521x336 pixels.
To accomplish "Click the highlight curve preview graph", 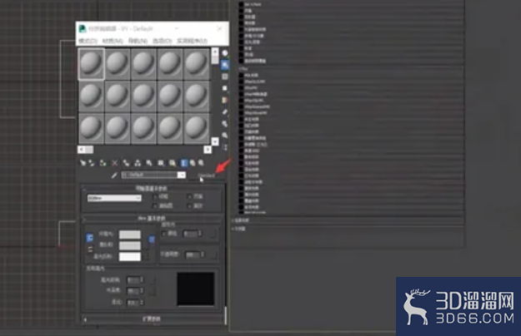I will coord(195,289).
